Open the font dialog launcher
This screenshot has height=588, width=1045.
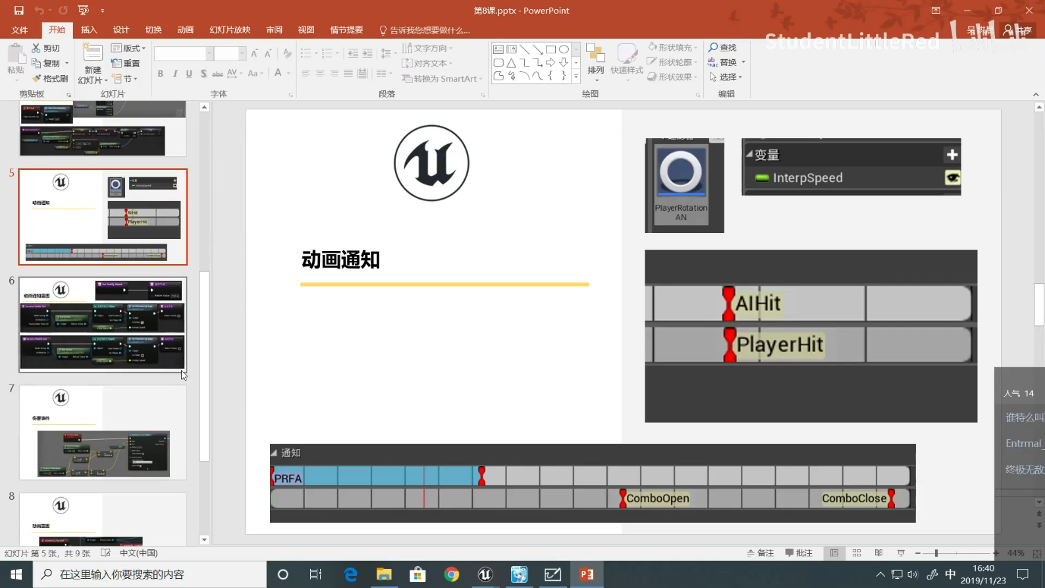click(291, 95)
